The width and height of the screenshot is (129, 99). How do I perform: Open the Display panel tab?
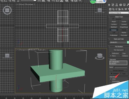tap(124, 5)
